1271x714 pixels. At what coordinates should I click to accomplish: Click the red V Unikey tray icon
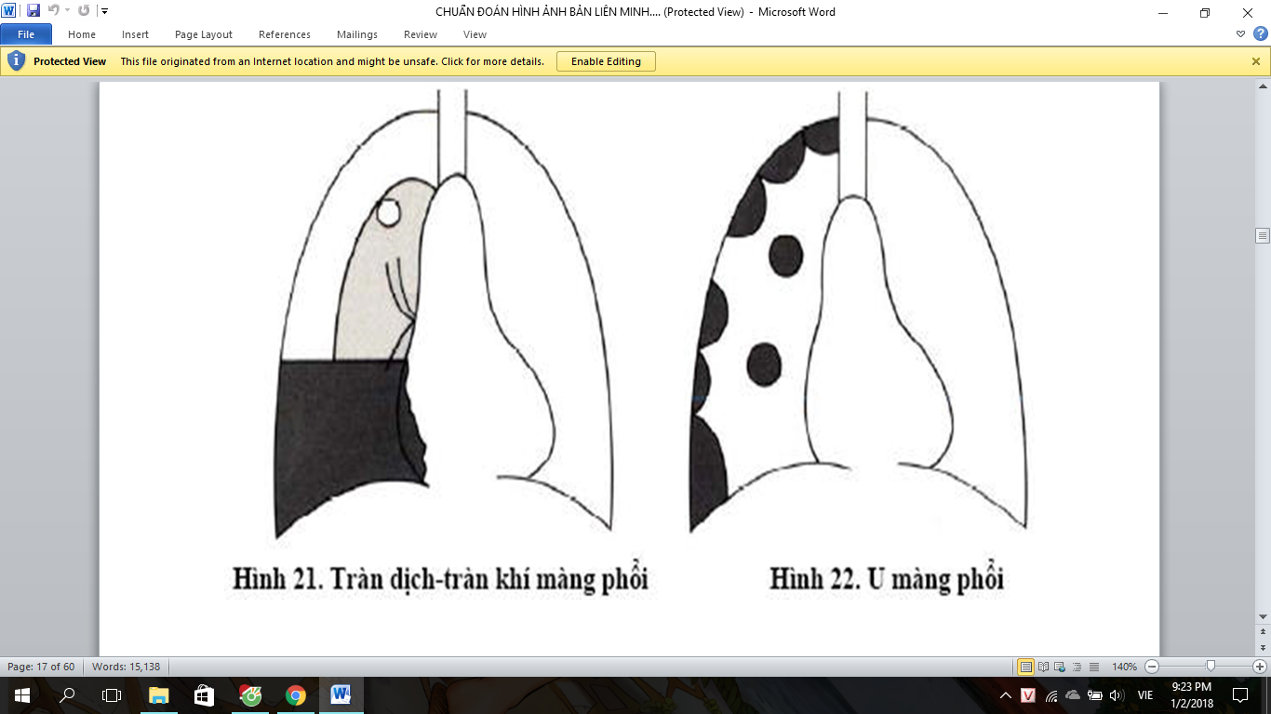[1028, 695]
